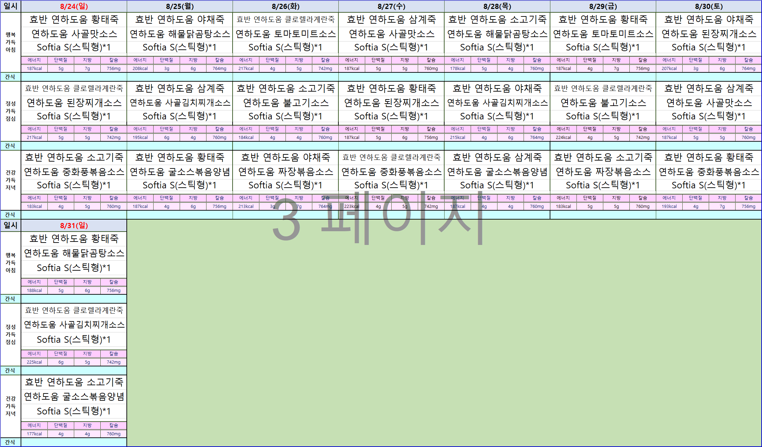Click 8/31 dinner '연하도움 굴소스볶음양념' cell
This screenshot has width=762, height=447.
tap(74, 397)
